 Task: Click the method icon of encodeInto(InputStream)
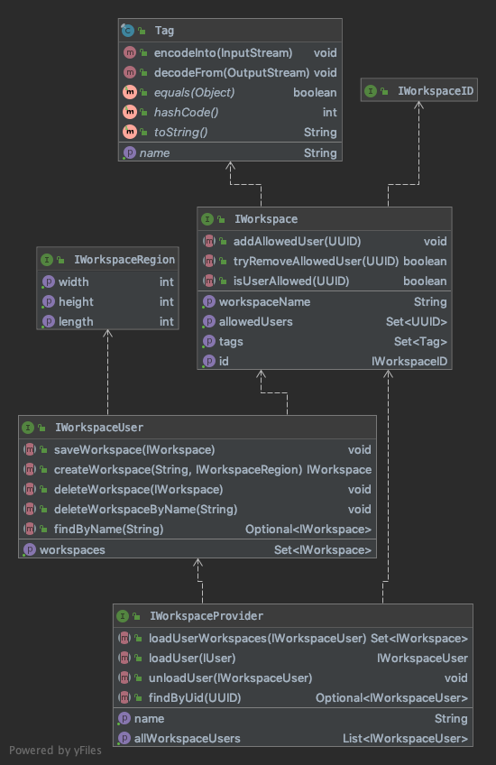pos(130,52)
